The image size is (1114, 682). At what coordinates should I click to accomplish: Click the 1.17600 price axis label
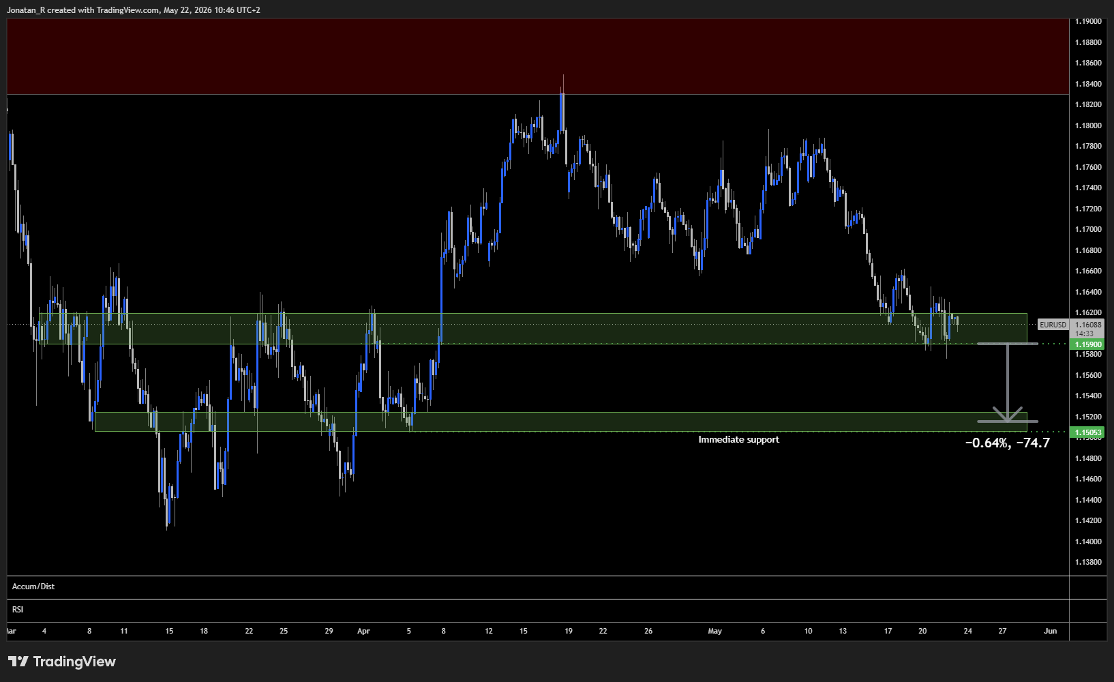click(x=1088, y=167)
